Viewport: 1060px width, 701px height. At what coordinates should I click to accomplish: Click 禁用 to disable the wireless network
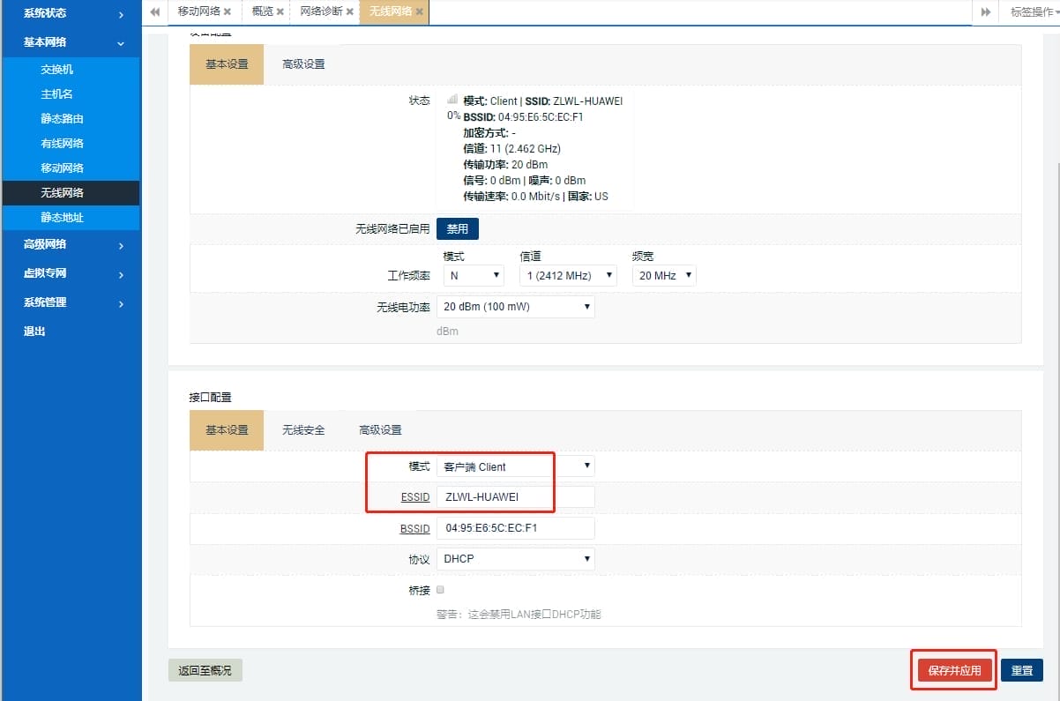(457, 228)
